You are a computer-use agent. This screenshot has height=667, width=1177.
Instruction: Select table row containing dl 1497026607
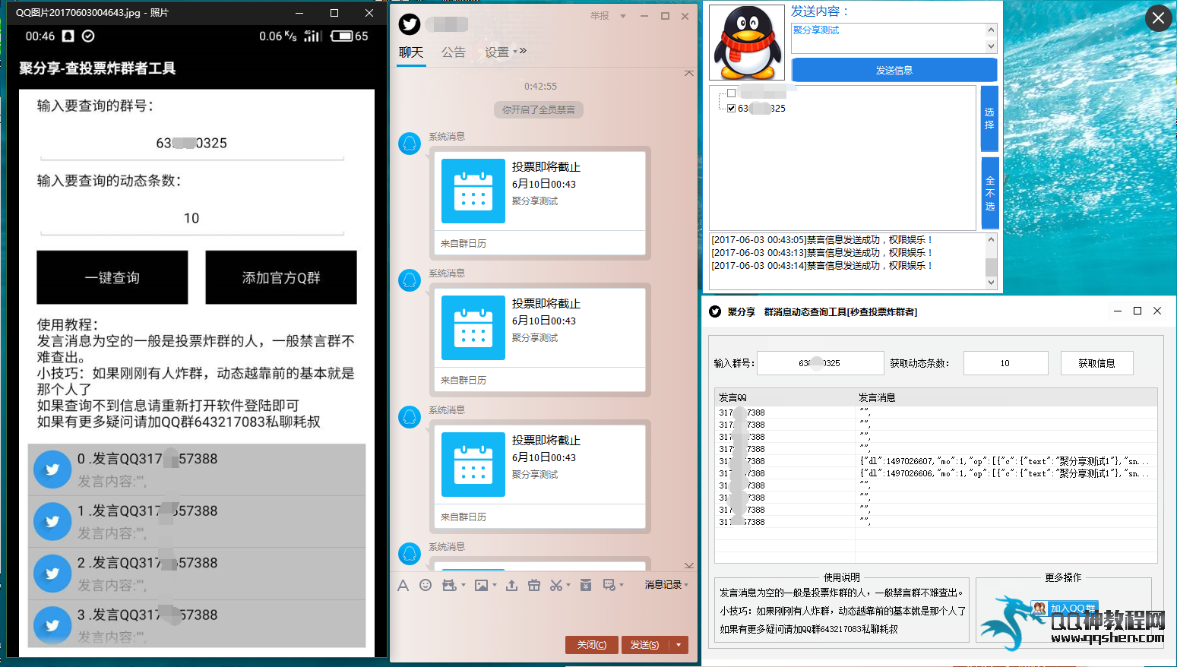point(936,461)
